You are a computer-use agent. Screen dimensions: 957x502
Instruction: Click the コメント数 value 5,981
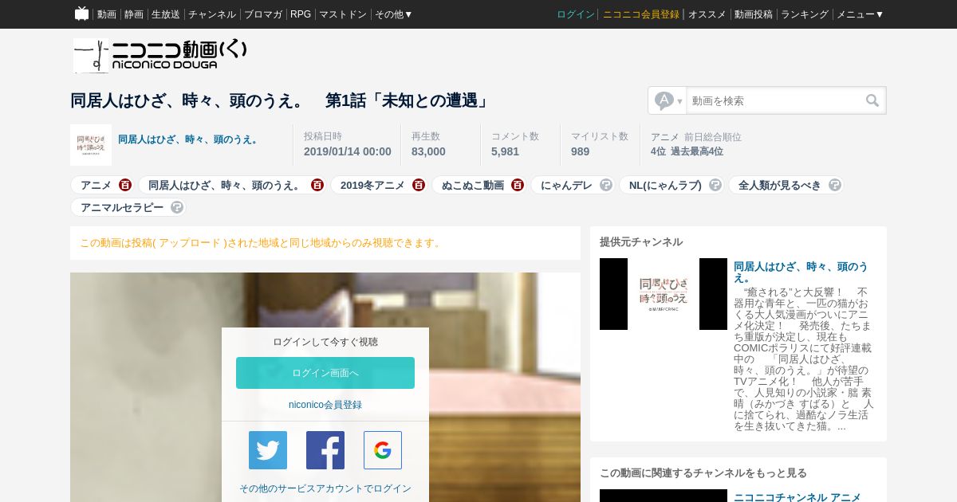505,151
